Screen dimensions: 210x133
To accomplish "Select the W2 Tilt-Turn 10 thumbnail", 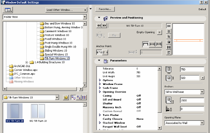I will tap(38, 113).
